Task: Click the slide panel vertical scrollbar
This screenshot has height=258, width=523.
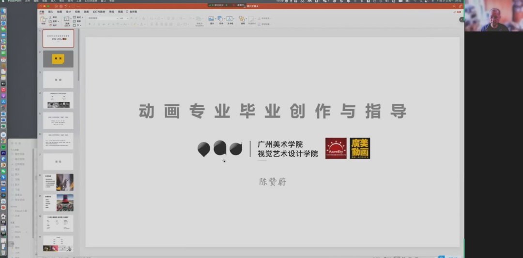Action: click(x=78, y=55)
